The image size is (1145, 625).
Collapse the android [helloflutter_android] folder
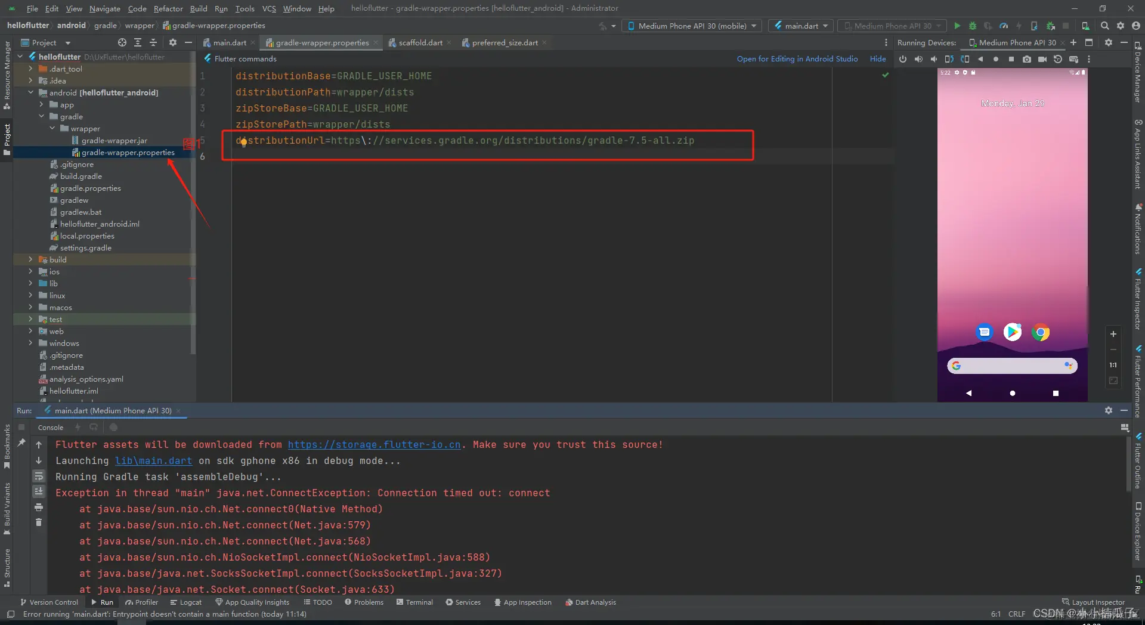tap(30, 92)
